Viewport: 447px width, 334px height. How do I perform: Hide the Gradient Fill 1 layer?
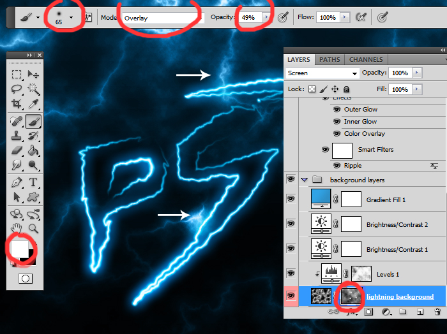[x=291, y=199]
